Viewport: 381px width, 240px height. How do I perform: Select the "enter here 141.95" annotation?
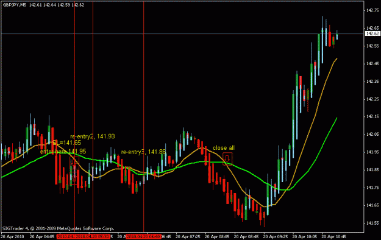tap(63, 152)
